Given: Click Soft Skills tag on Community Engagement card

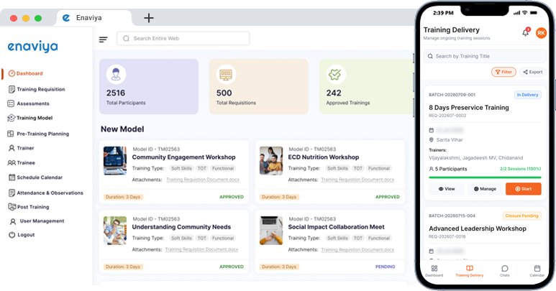Looking at the screenshot, I should coord(181,169).
